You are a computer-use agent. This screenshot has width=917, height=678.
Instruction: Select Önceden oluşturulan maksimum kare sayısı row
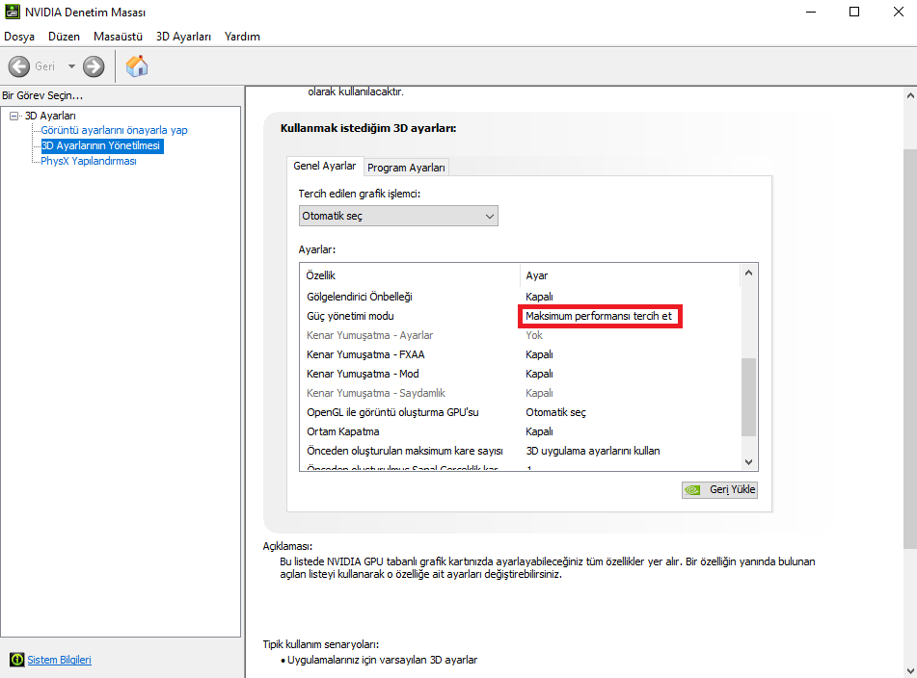coord(520,451)
